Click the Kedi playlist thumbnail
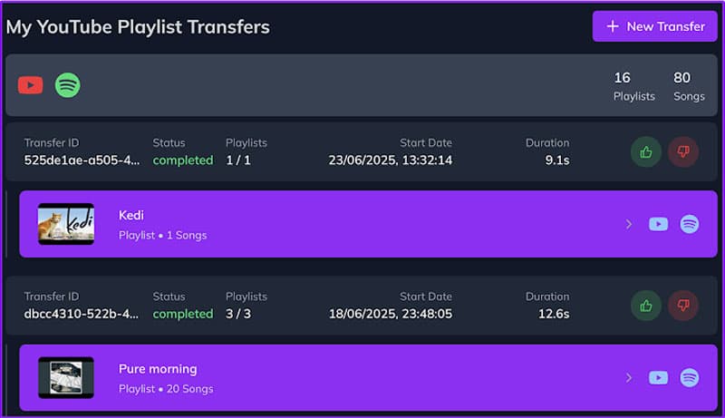 [x=66, y=223]
